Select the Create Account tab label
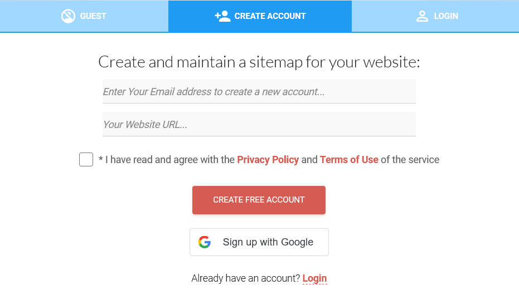 coord(270,16)
